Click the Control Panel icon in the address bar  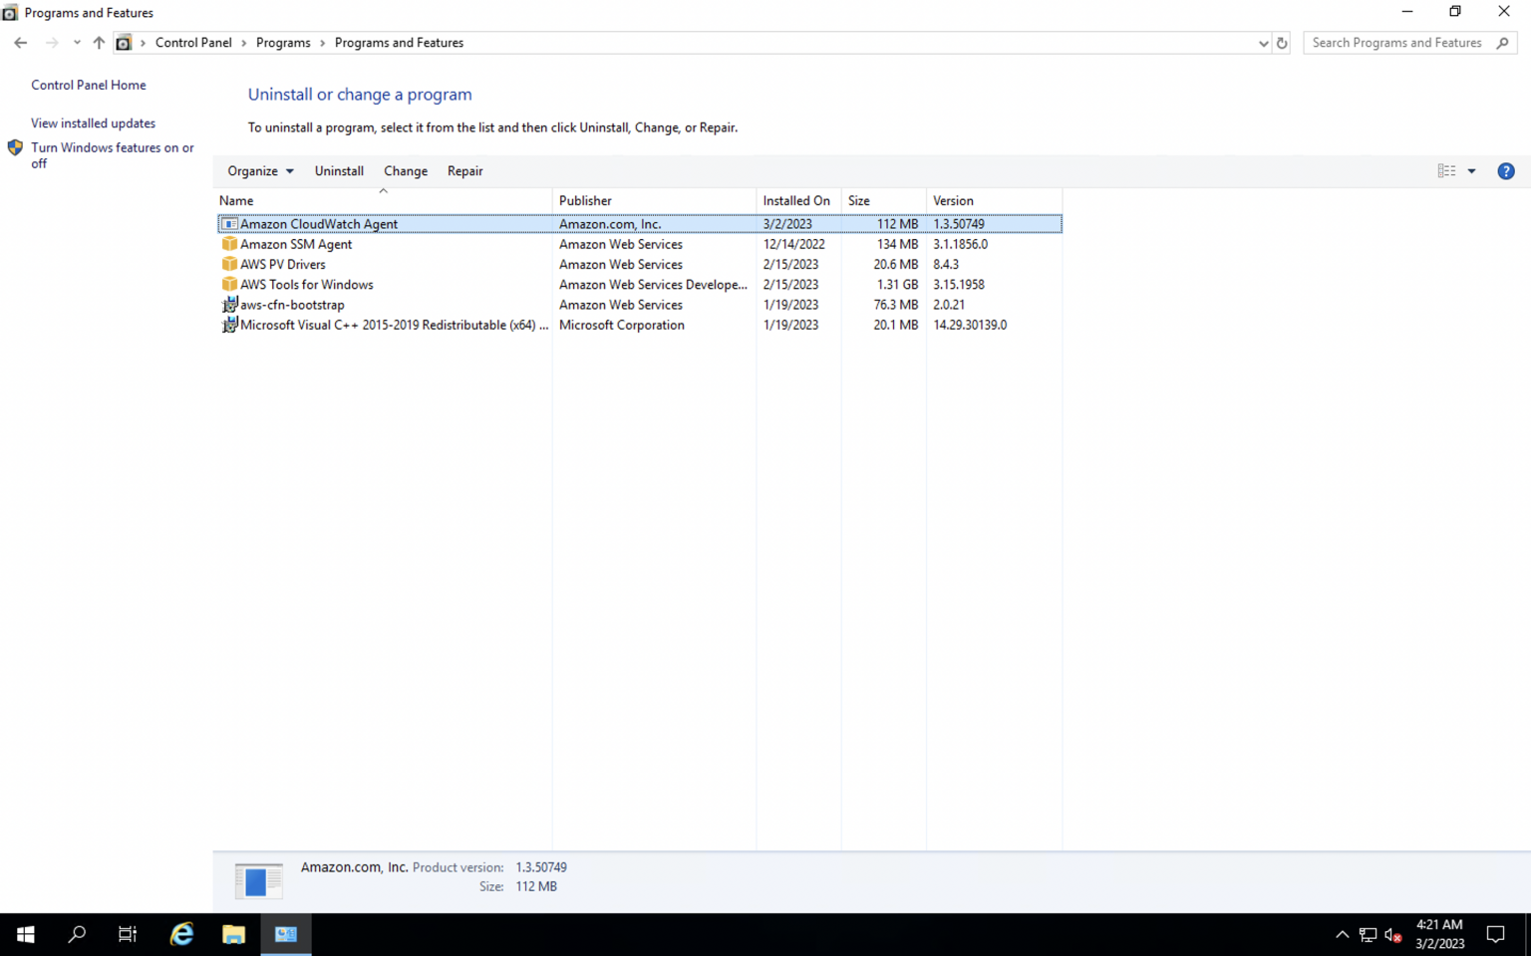[124, 43]
